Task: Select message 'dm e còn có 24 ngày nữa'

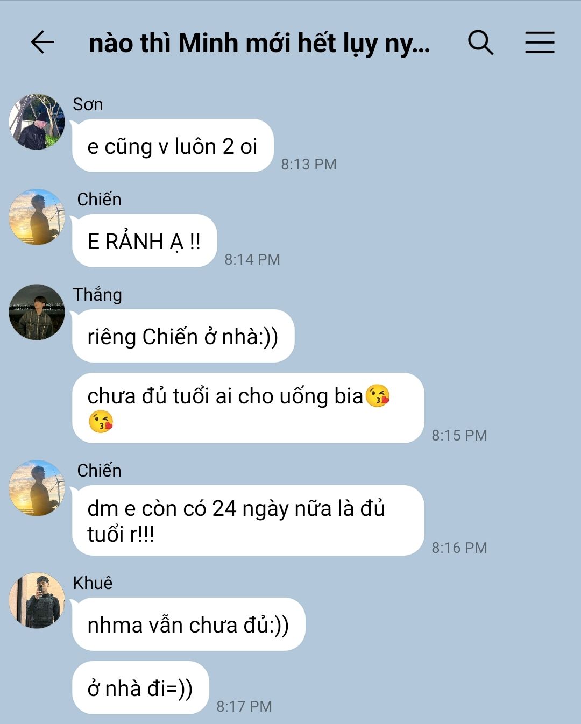Action: [x=248, y=521]
